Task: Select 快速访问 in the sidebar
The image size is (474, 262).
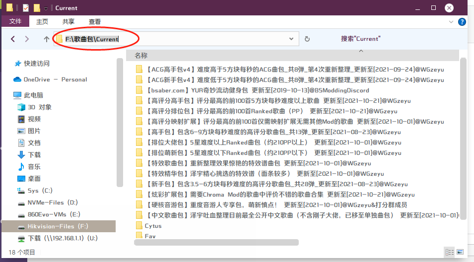Action: pos(37,64)
